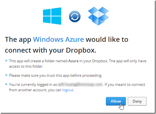Click 'You're currently logged in as' text

click(x=33, y=85)
